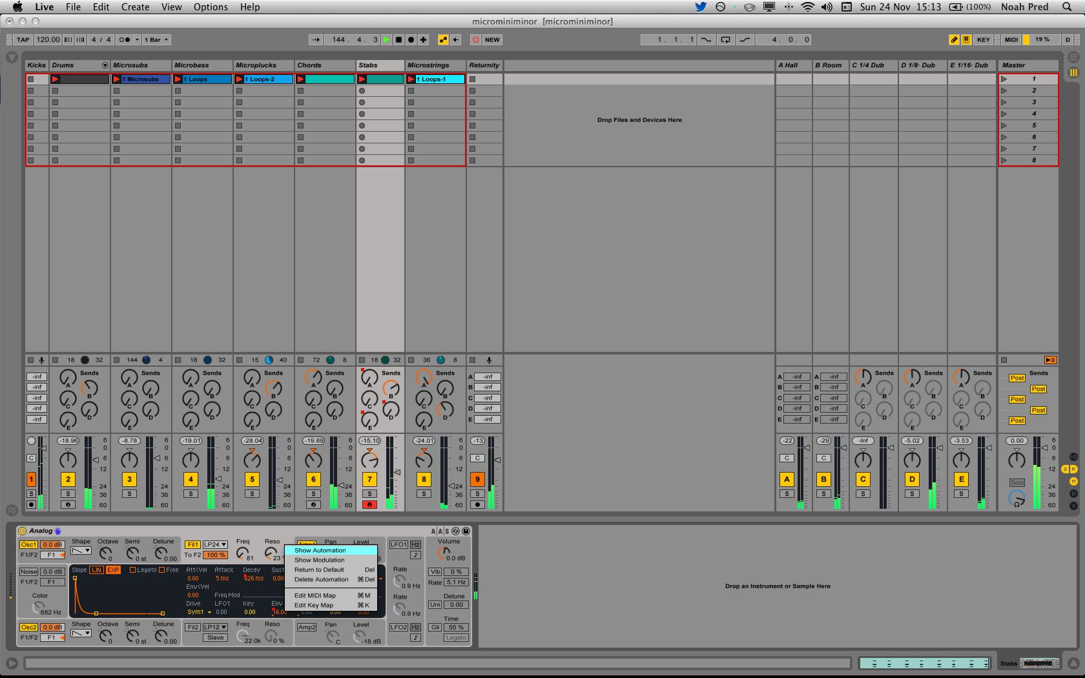Click the Master volume fader handle
The image size is (1085, 678).
[x=1046, y=447]
